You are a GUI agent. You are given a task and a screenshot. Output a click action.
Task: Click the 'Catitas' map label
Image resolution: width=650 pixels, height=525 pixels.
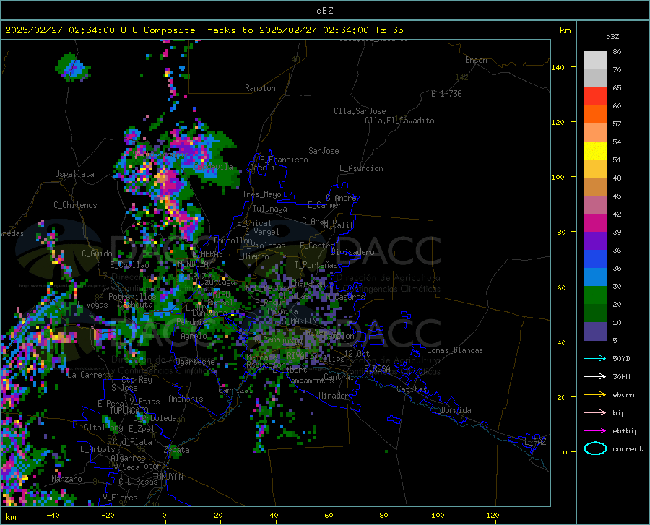(412, 389)
